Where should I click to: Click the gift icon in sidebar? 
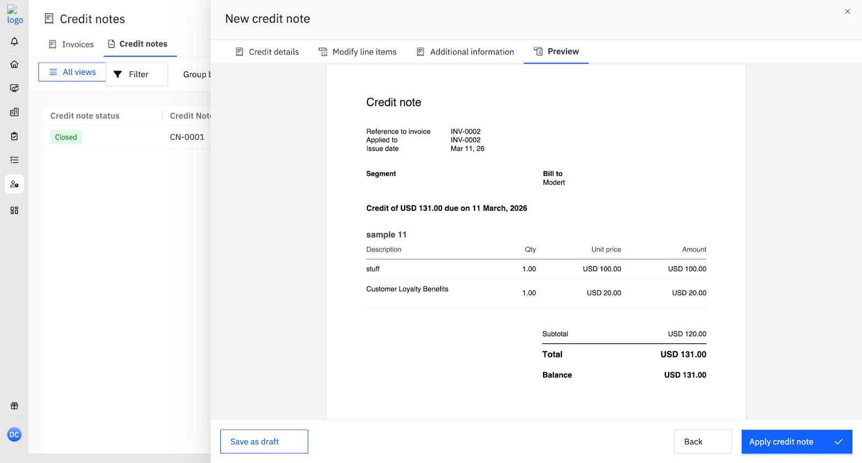tap(15, 406)
